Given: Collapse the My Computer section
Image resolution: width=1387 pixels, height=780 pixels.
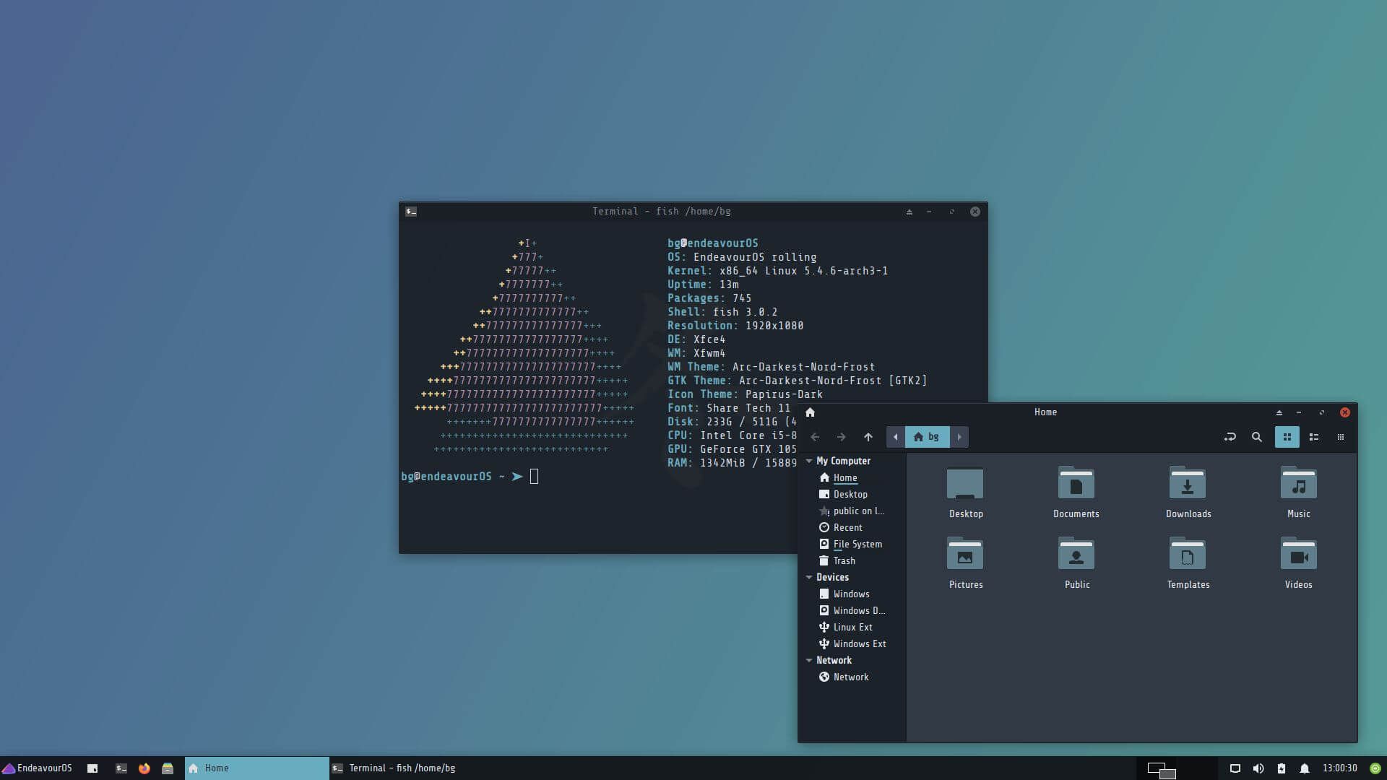Looking at the screenshot, I should [809, 461].
